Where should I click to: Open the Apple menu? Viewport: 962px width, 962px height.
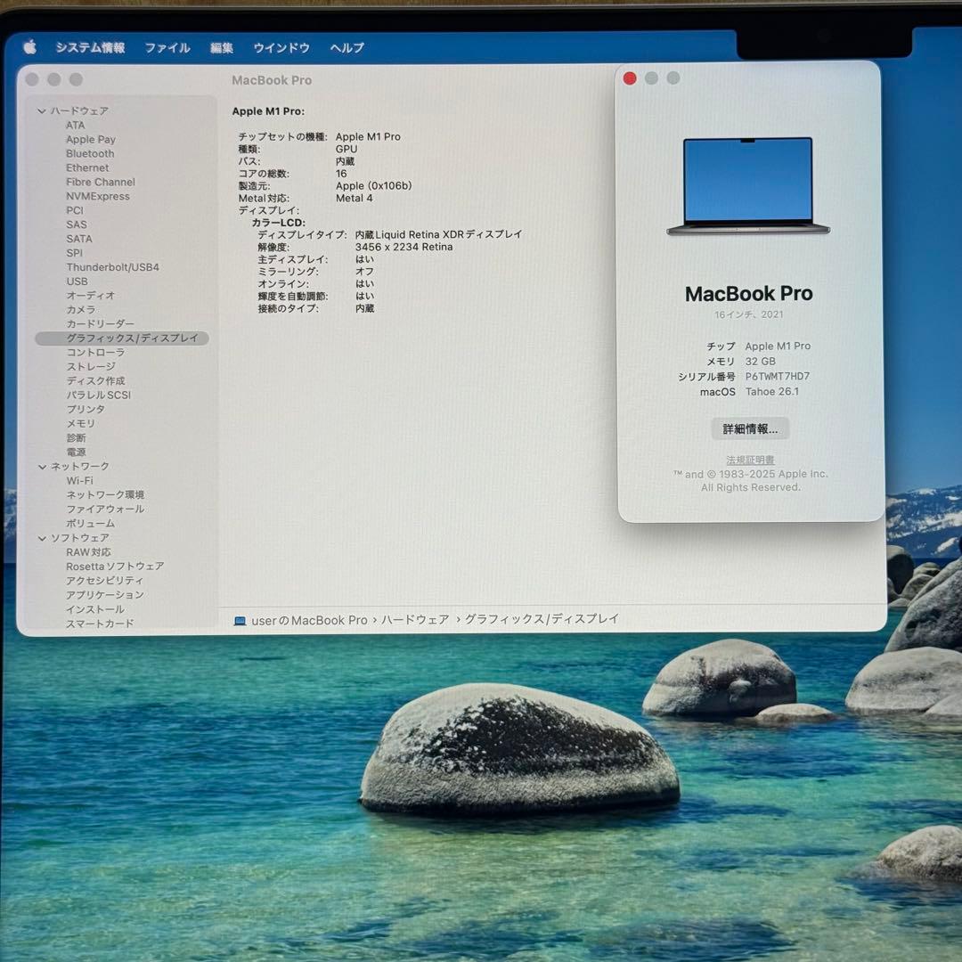point(28,48)
